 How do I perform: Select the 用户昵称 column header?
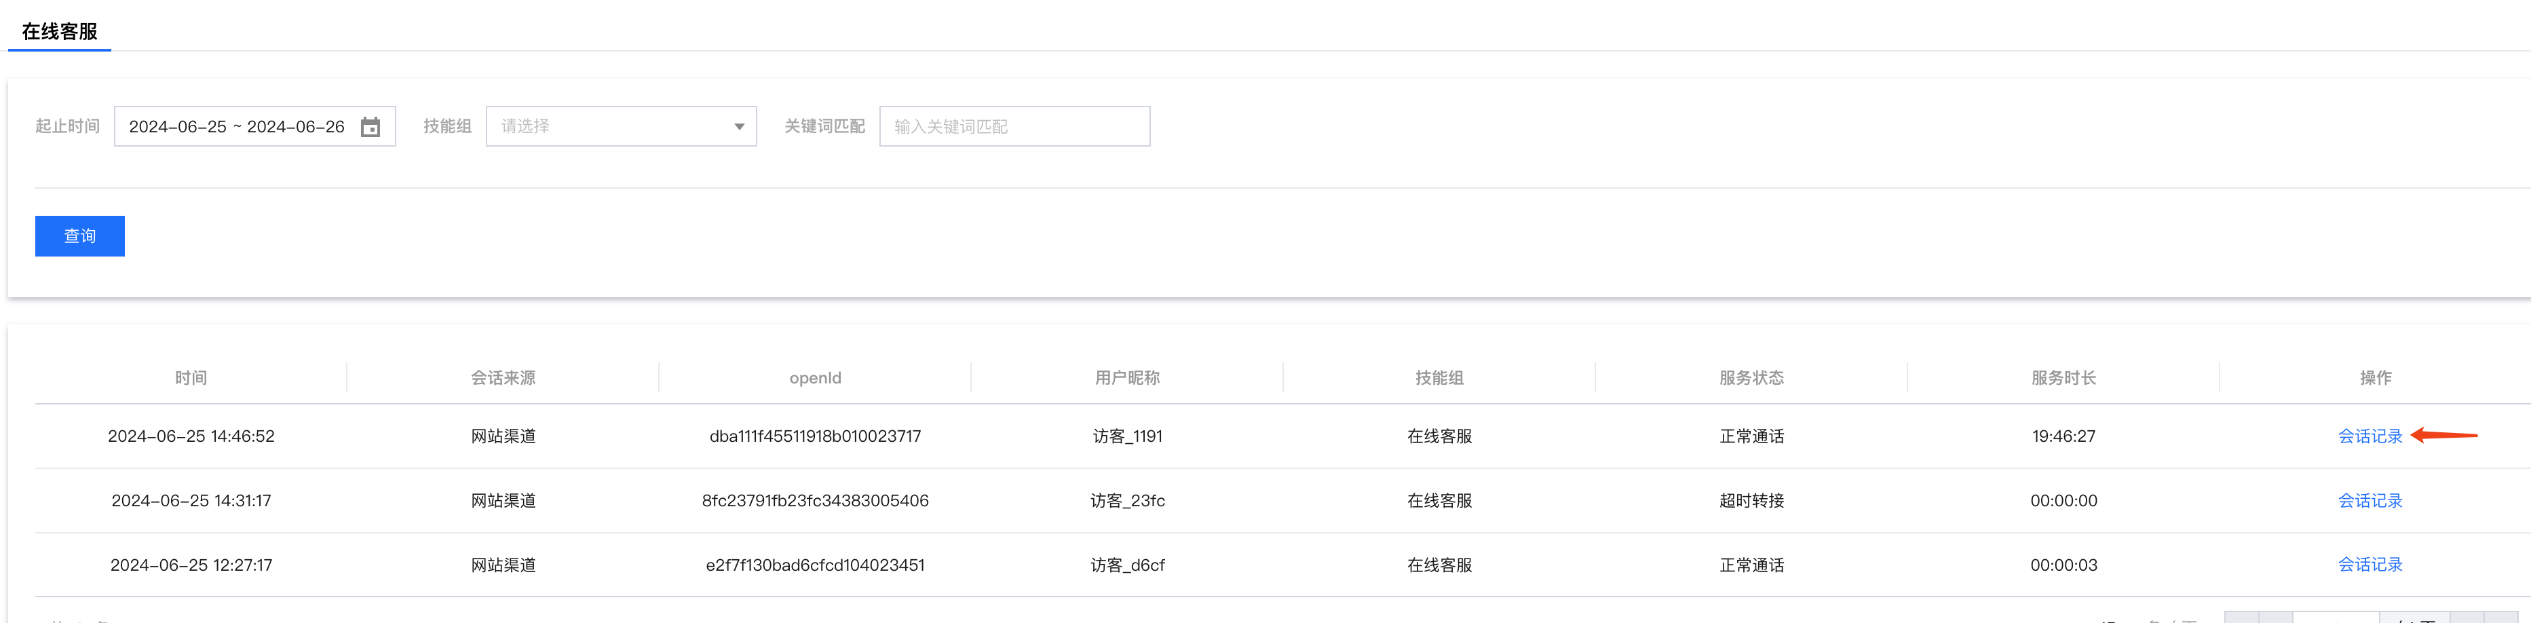click(1127, 378)
